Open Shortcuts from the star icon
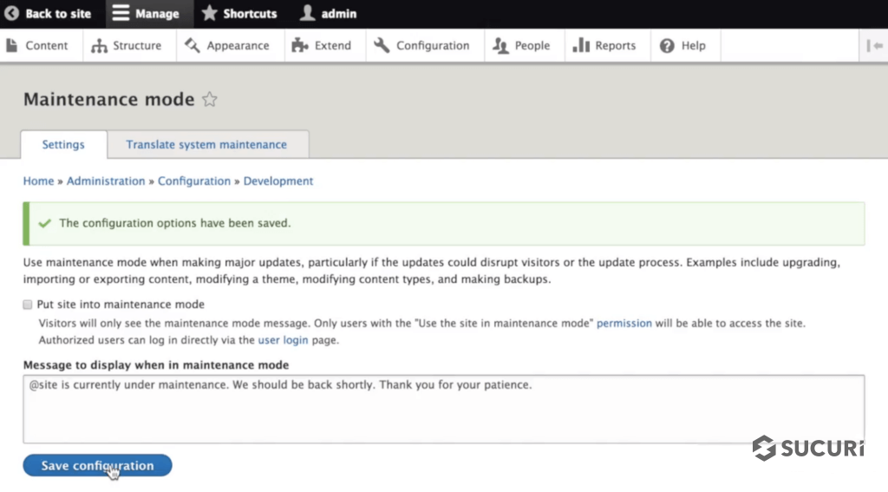Screen dimensions: 888x492 (210, 14)
